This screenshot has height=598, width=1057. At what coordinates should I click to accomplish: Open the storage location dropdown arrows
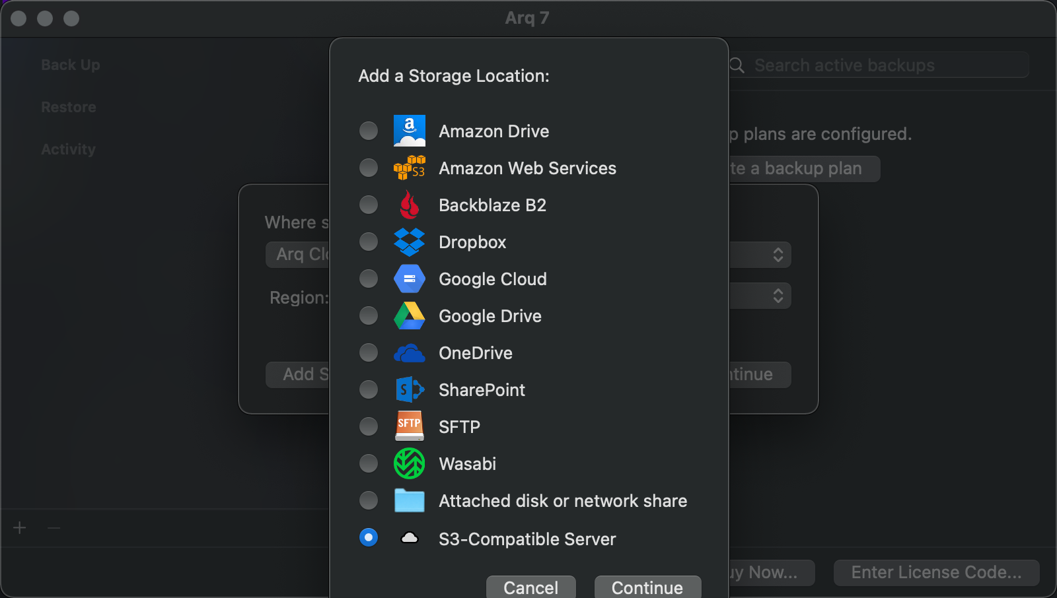click(778, 255)
